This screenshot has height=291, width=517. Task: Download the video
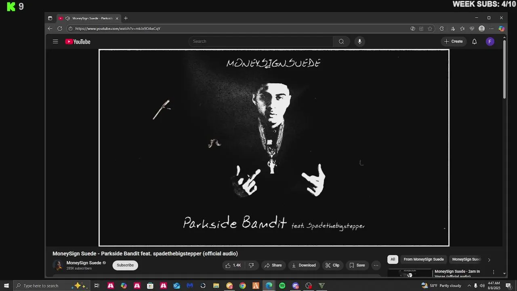pos(304,265)
